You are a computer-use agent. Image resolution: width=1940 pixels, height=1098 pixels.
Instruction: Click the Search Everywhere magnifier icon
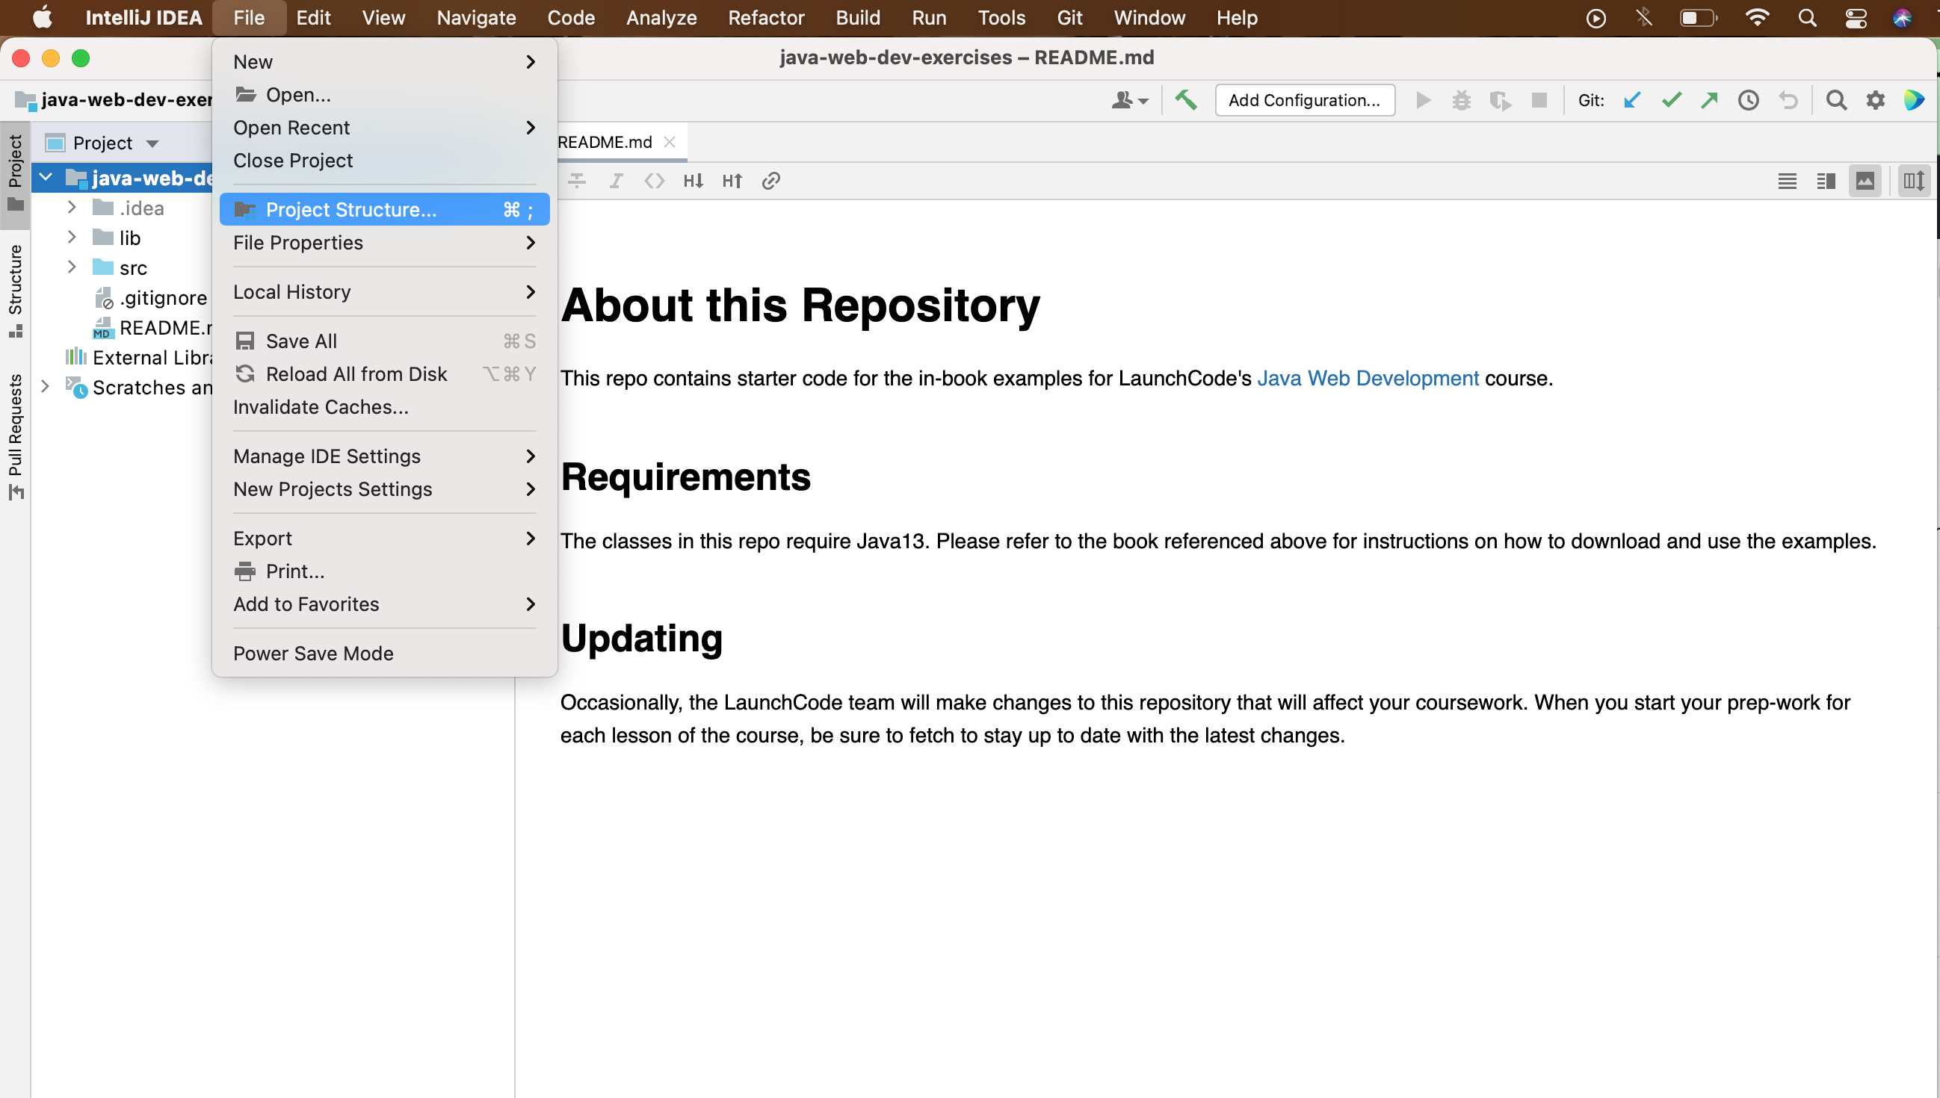(1836, 100)
